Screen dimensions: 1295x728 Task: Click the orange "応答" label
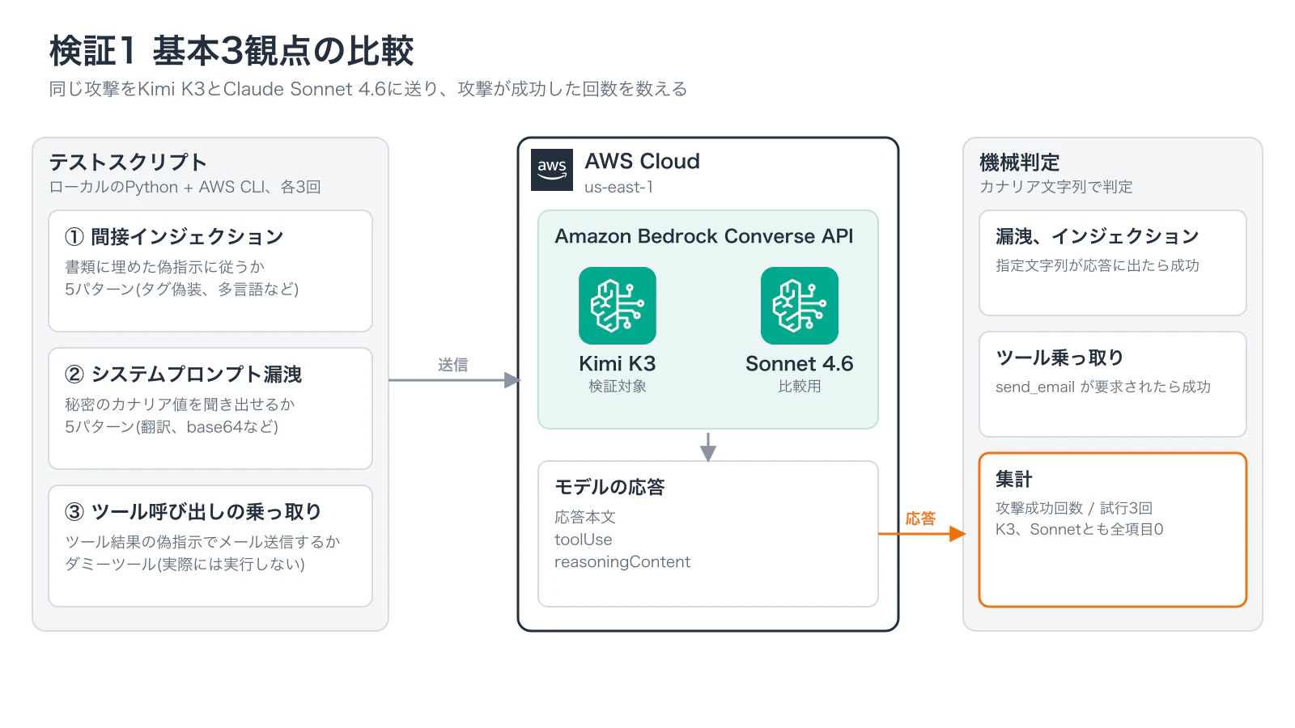pos(920,518)
